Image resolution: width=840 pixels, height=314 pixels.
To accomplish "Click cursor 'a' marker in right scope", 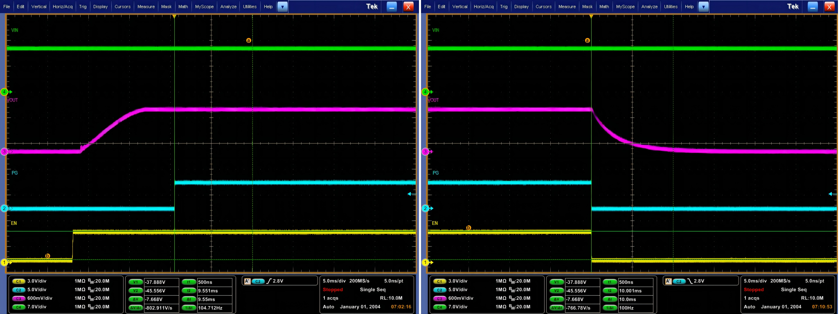I will coord(587,40).
